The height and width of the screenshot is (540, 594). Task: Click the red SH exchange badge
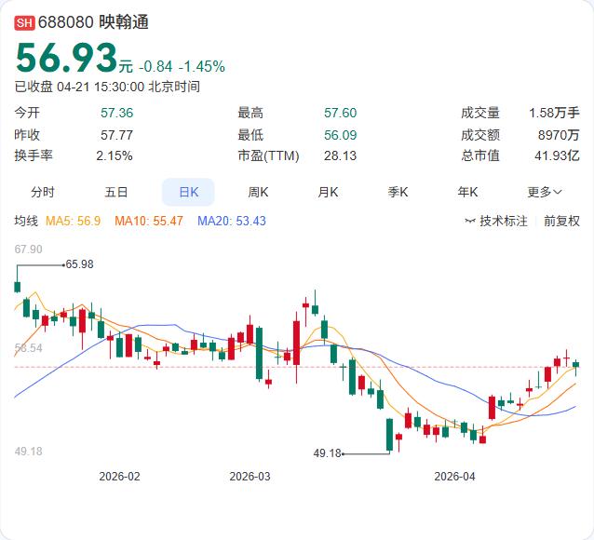[24, 22]
